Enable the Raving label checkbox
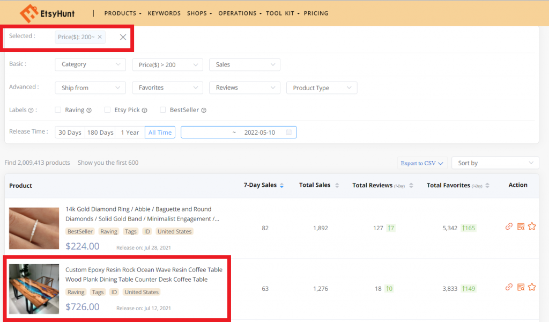This screenshot has height=322, width=549. pos(58,110)
